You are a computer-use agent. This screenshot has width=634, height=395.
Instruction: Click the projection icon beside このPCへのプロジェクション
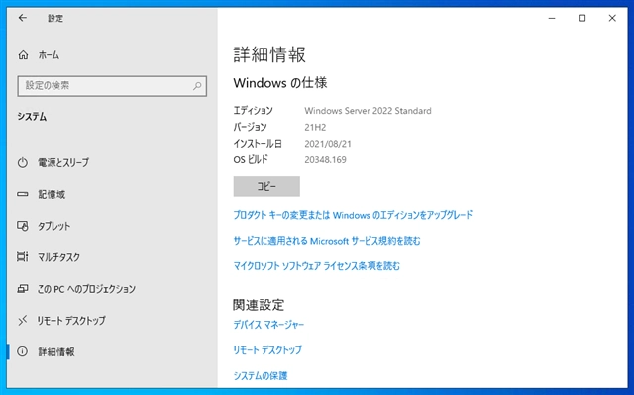23,289
